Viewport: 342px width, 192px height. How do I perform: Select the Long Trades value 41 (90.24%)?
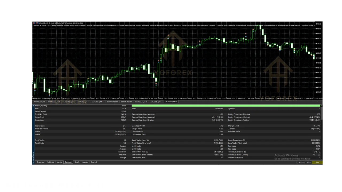click(315, 140)
